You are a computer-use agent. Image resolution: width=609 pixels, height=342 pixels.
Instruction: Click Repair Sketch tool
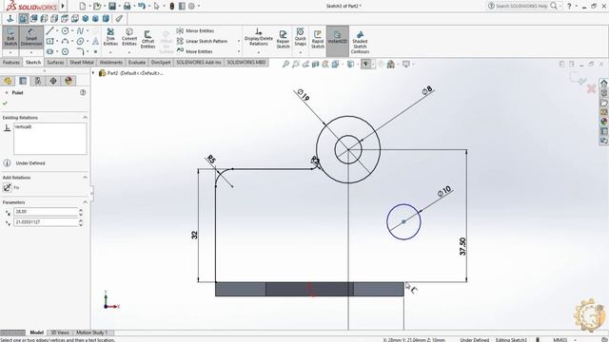(284, 39)
